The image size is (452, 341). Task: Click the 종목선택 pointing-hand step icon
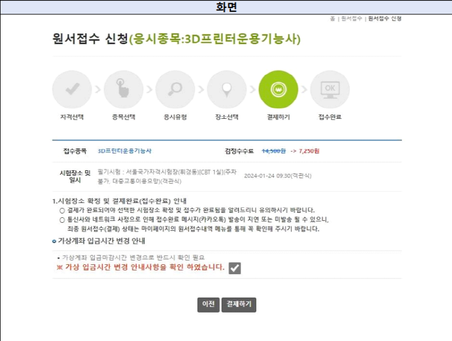(x=123, y=89)
